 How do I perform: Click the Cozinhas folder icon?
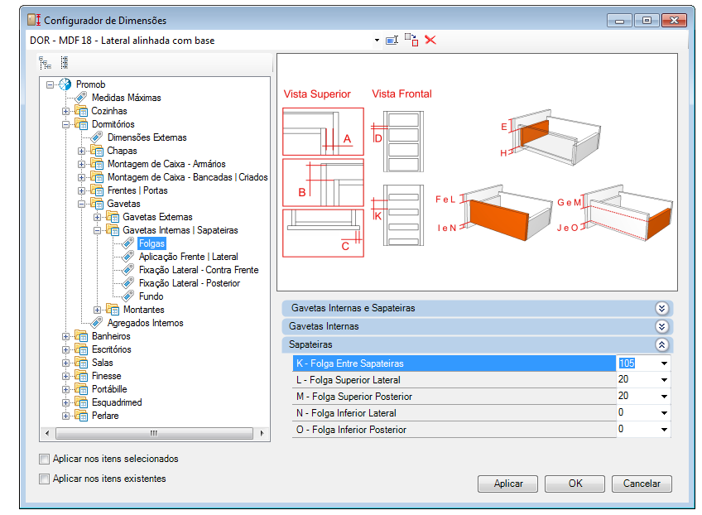pyautogui.click(x=81, y=111)
